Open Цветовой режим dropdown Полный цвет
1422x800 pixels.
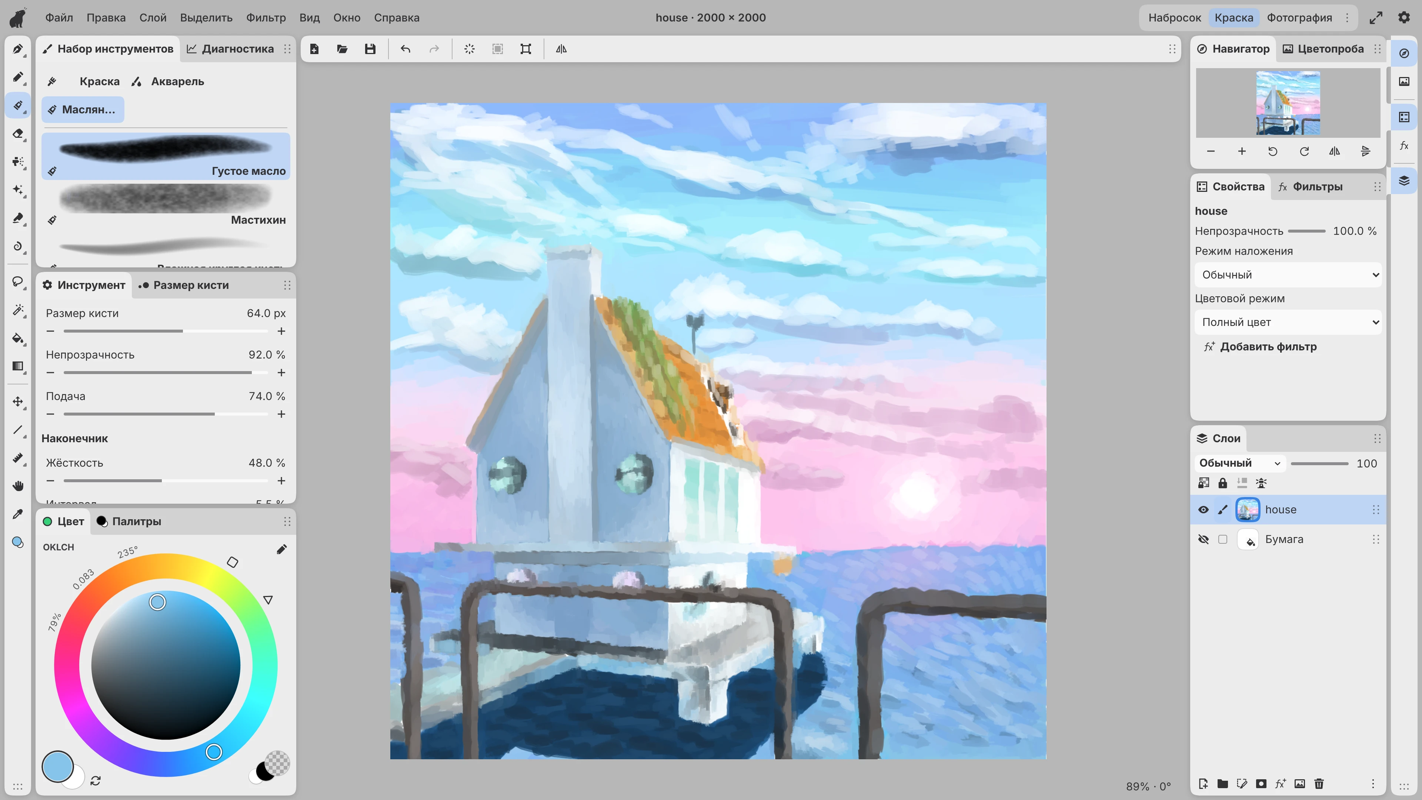[1288, 323]
